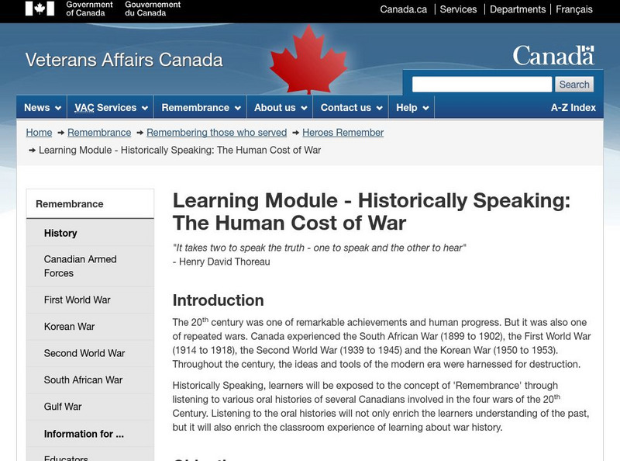Follow the Home breadcrumb link

pyautogui.click(x=39, y=133)
